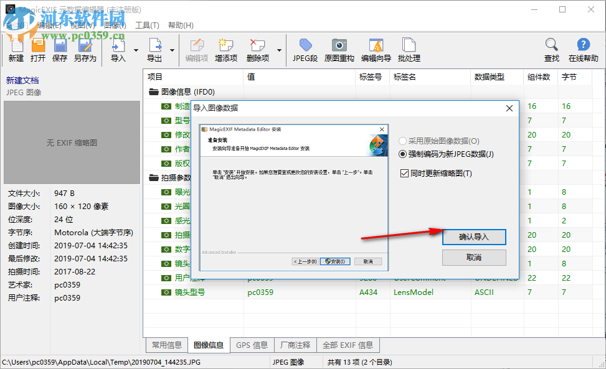Open the 工具(T) menu
Image resolution: width=606 pixels, height=369 pixels.
pyautogui.click(x=147, y=25)
